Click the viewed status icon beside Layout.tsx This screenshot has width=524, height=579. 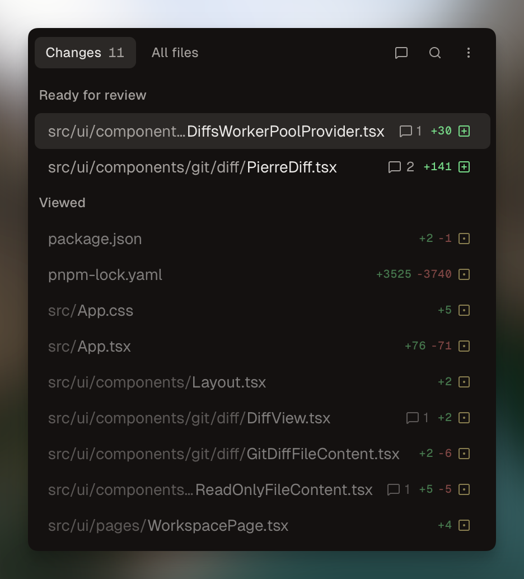tap(464, 382)
